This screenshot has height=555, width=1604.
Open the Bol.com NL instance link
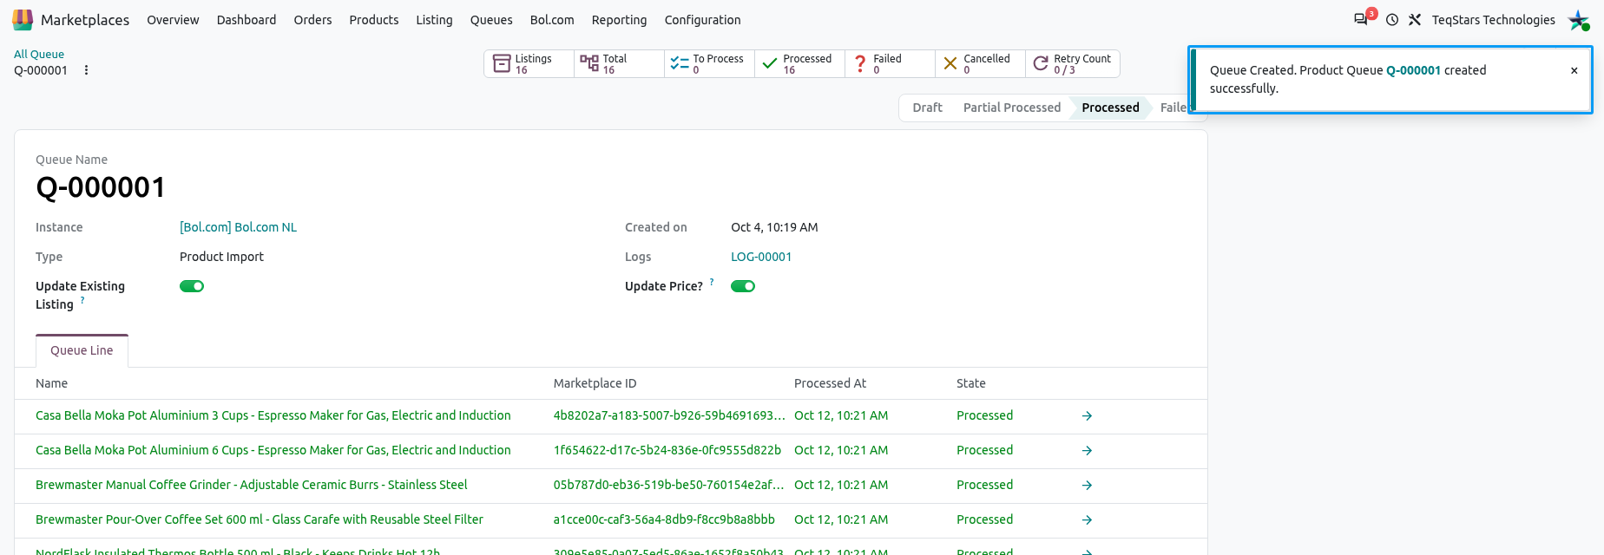238,227
